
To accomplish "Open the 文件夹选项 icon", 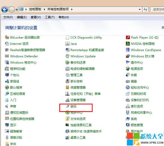I will pos(67,119).
